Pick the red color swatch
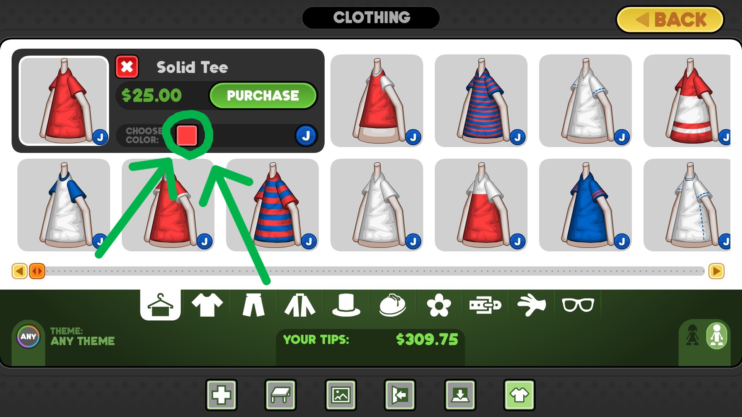The width and height of the screenshot is (742, 417). (187, 135)
